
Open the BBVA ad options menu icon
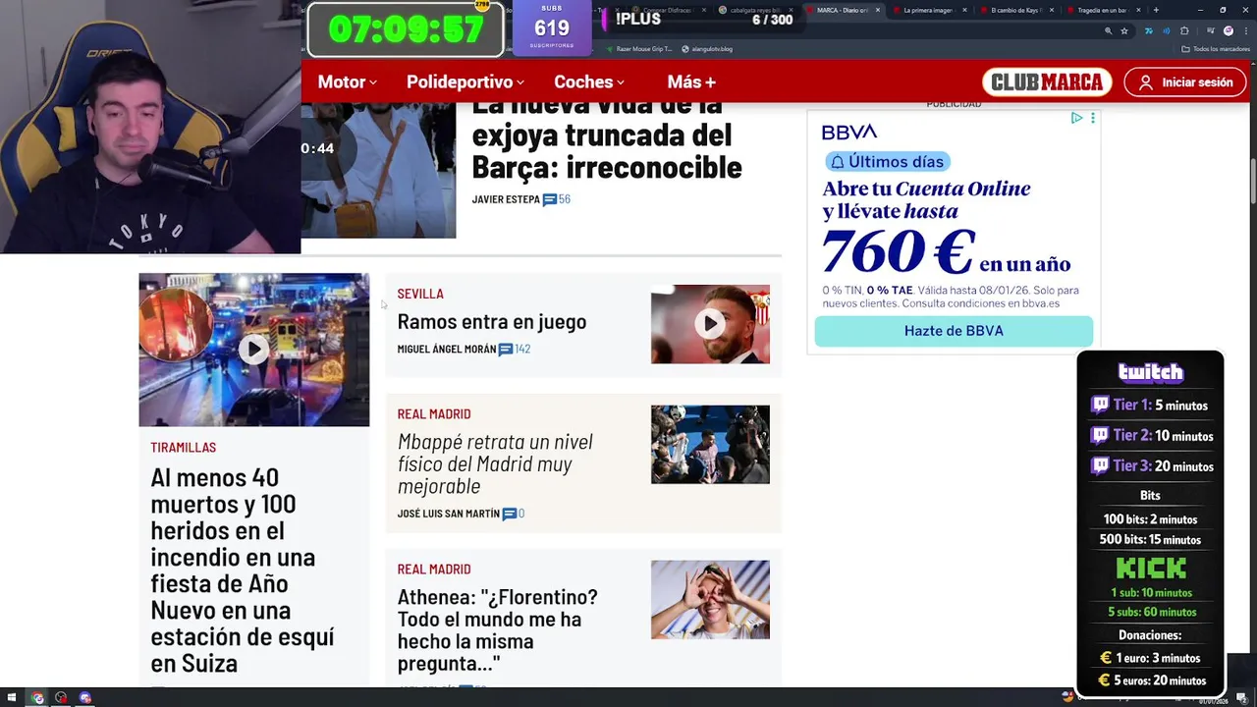pyautogui.click(x=1092, y=118)
